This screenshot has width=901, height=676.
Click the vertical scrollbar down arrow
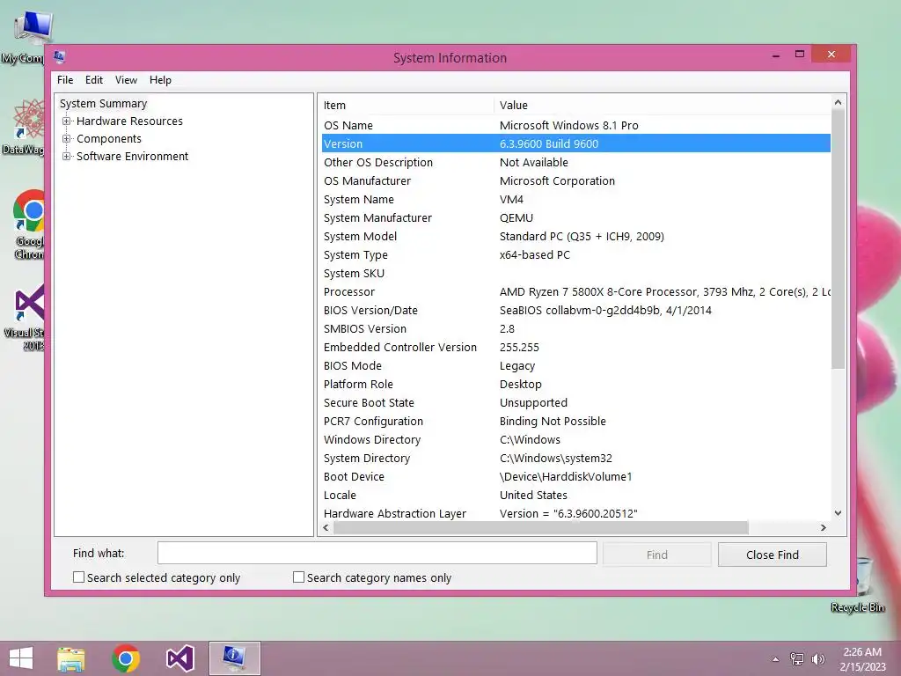pyautogui.click(x=838, y=513)
